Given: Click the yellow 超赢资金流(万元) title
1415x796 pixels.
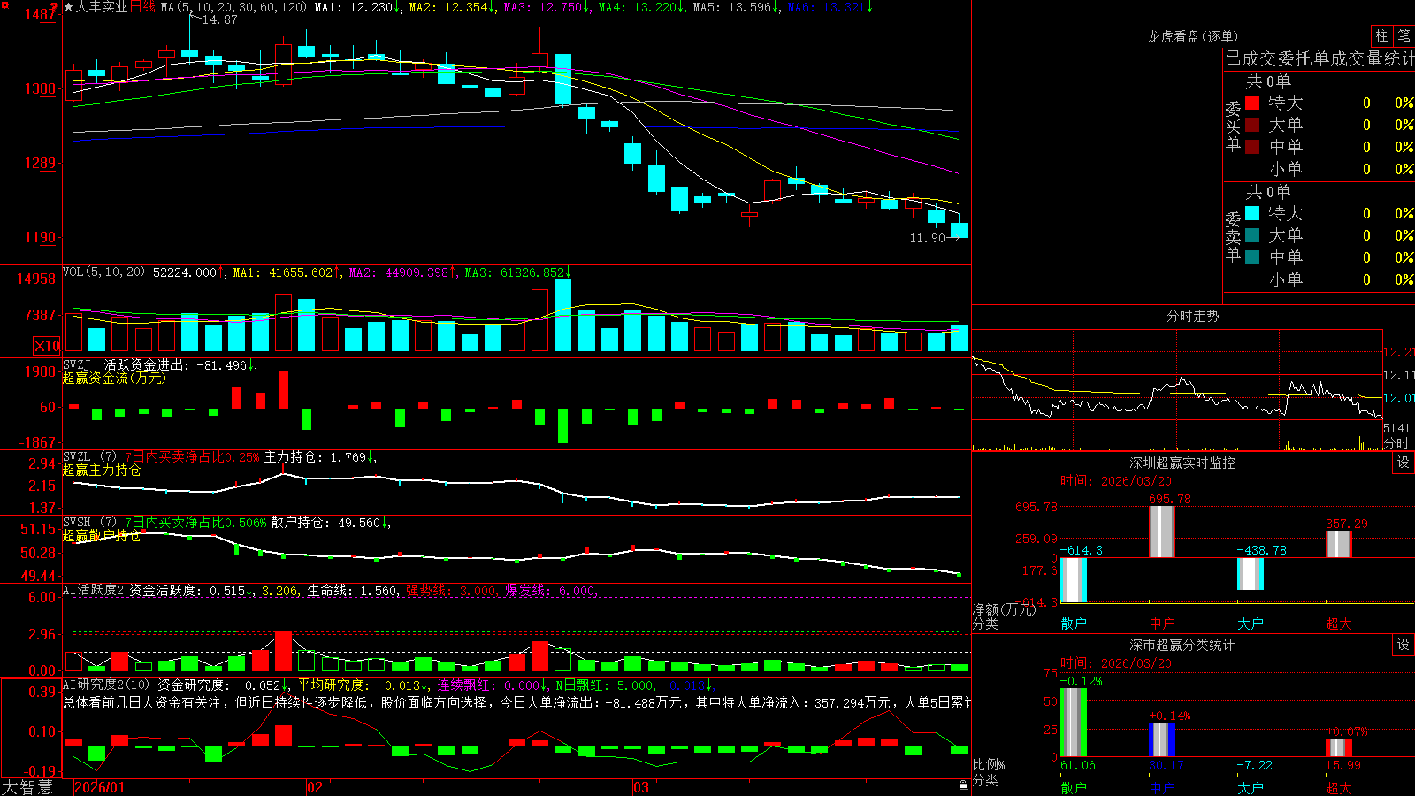Looking at the screenshot, I should pos(114,378).
